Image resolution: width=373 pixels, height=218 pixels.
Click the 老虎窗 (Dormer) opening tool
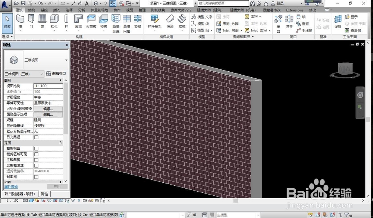pyautogui.click(x=304, y=30)
